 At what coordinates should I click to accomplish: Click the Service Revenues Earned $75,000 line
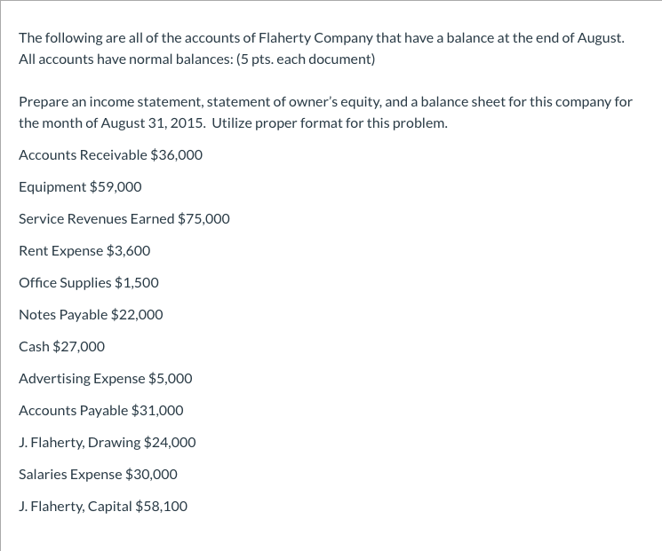(124, 219)
